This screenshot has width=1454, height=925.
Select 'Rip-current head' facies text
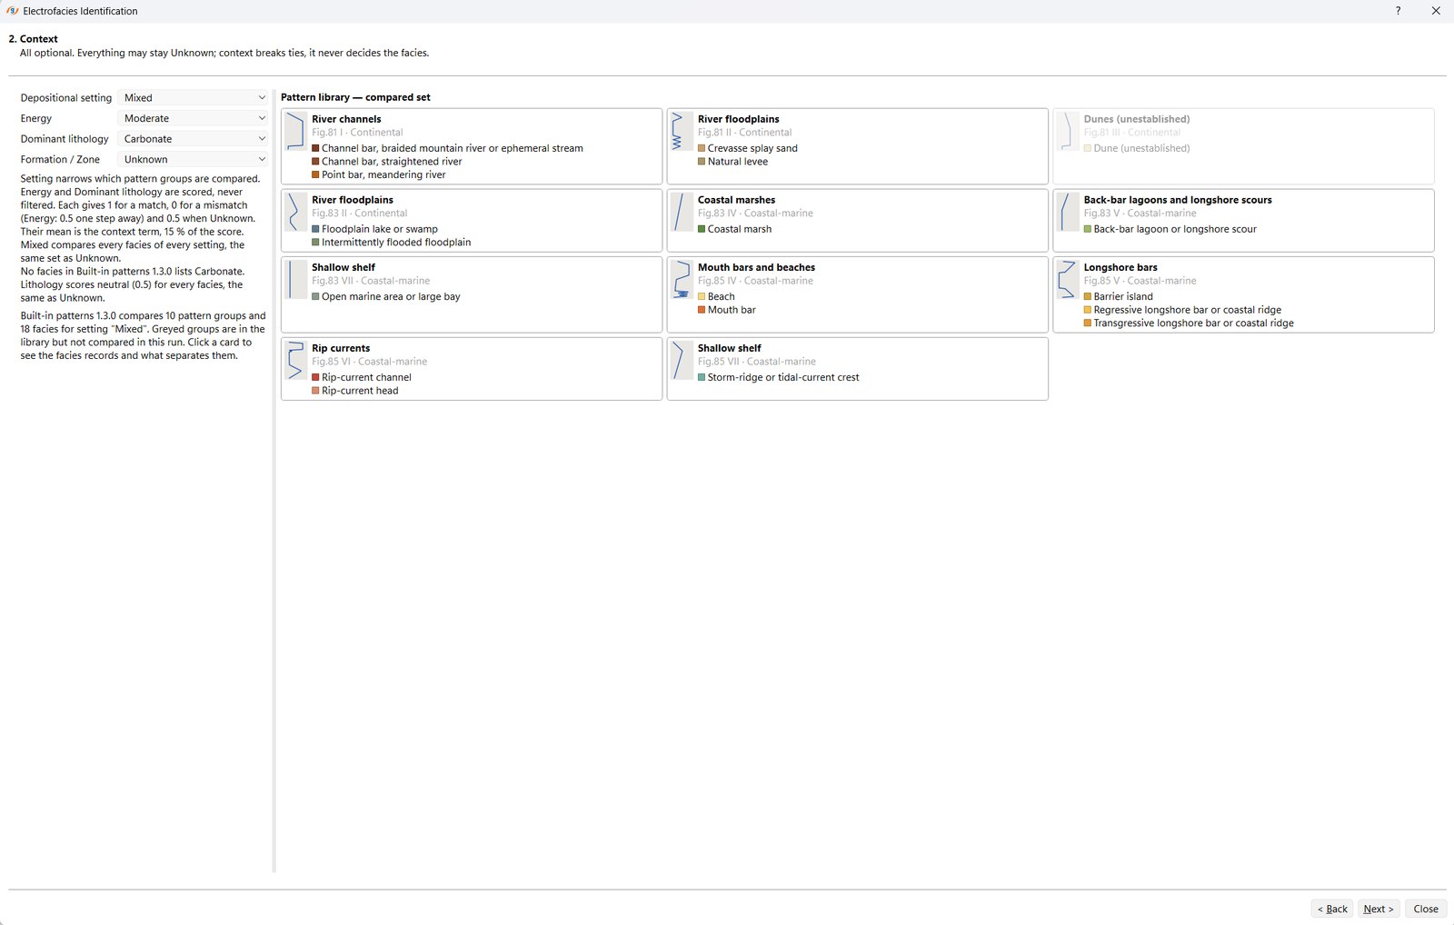(360, 391)
